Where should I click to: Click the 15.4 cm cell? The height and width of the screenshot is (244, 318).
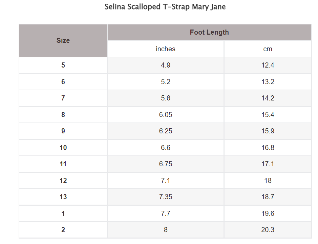pyautogui.click(x=268, y=115)
